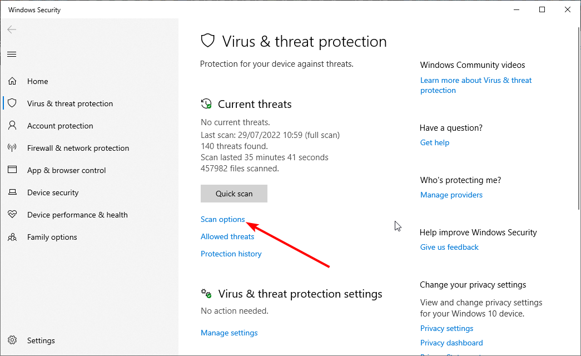Click the Family options people icon
581x356 pixels.
[x=12, y=237]
